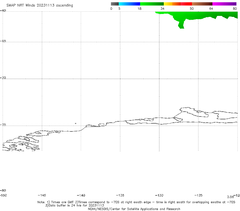Screen dimensions: 240x211
Task: Click the gray segment of the wind color bar
Action: click(x=114, y=4)
